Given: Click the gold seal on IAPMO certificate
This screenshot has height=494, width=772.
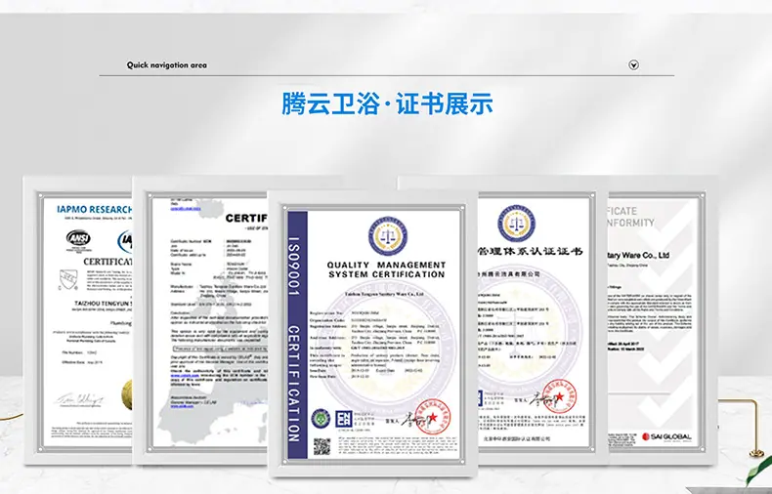Looking at the screenshot, I should point(127,394).
